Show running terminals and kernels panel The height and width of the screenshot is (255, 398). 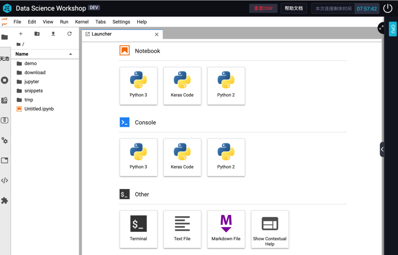point(4,80)
